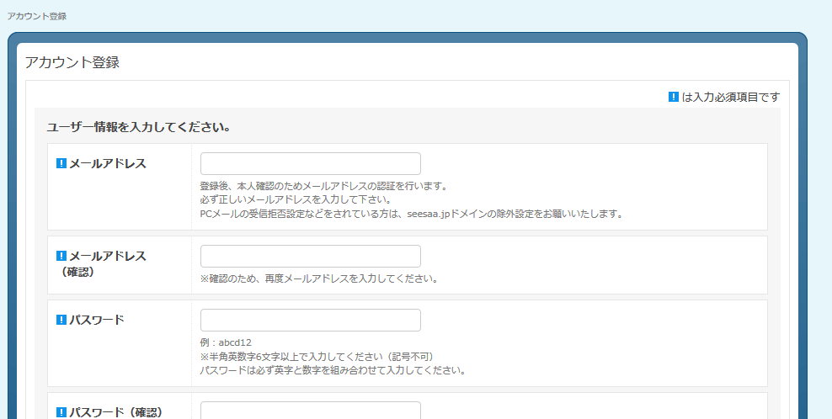Click the パスワード（確認） input field
832x419 pixels.
[x=311, y=411]
